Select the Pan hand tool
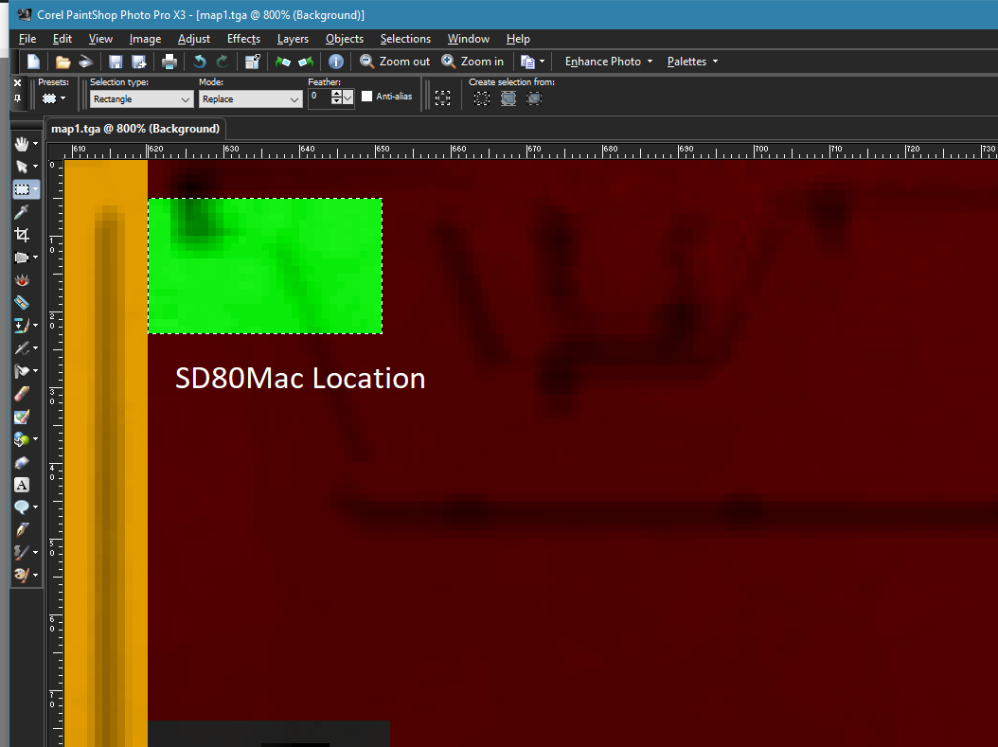This screenshot has width=998, height=747. tap(22, 145)
